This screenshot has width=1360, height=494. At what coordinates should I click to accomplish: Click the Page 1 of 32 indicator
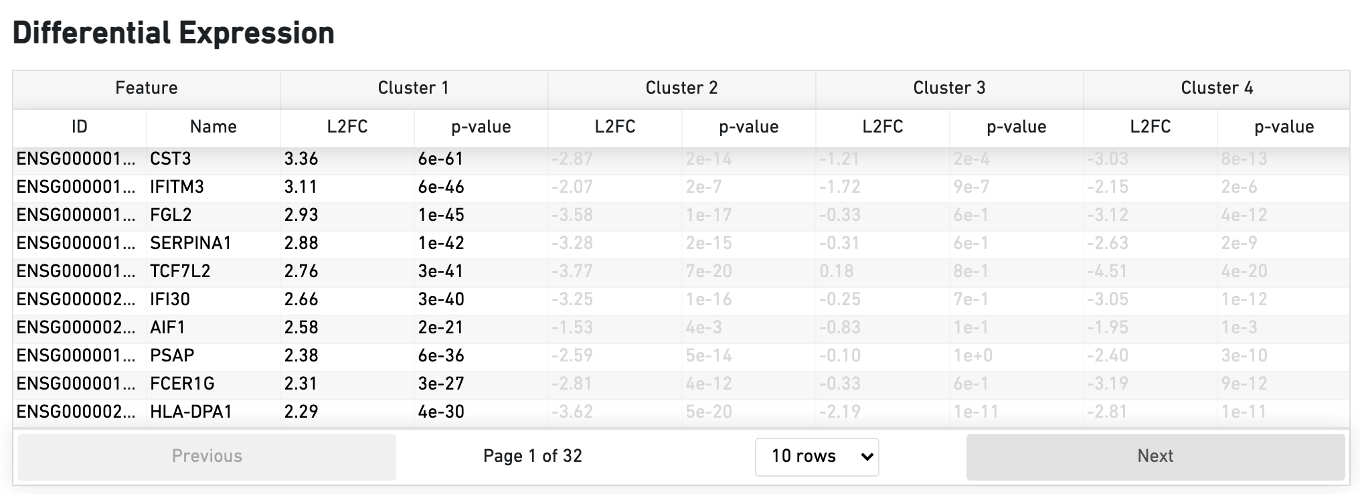(532, 457)
